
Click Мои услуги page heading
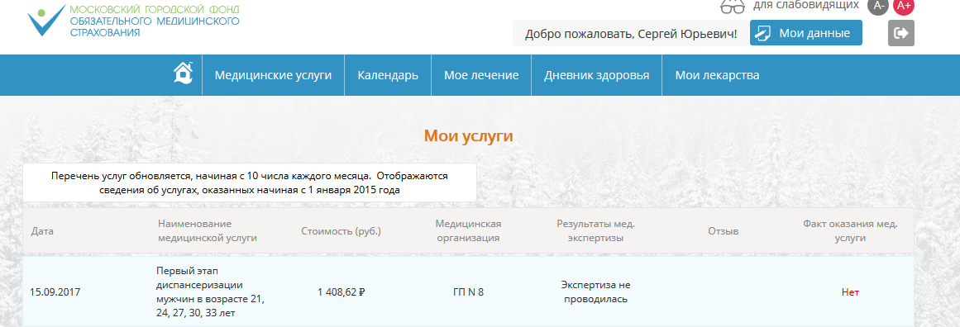click(x=468, y=135)
